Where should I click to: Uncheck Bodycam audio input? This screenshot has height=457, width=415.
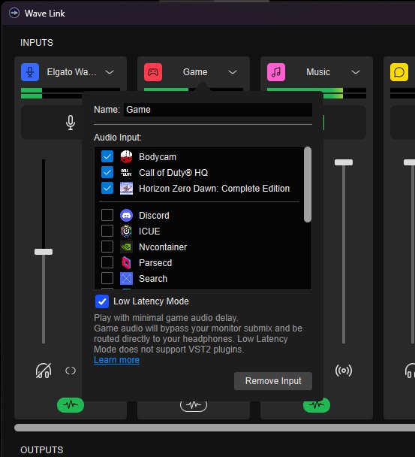pyautogui.click(x=107, y=156)
